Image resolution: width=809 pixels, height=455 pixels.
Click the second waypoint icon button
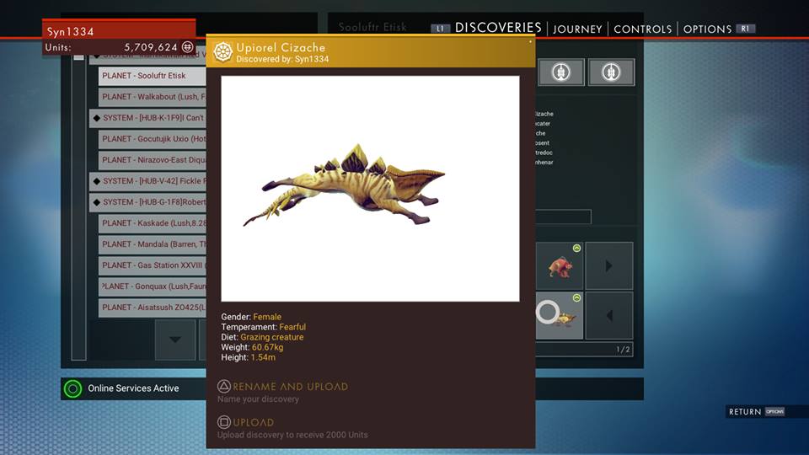611,72
